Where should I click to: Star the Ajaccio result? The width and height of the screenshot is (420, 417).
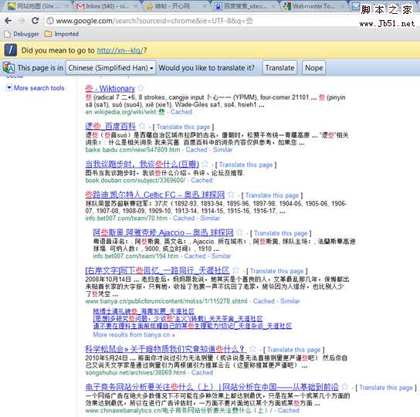click(240, 232)
